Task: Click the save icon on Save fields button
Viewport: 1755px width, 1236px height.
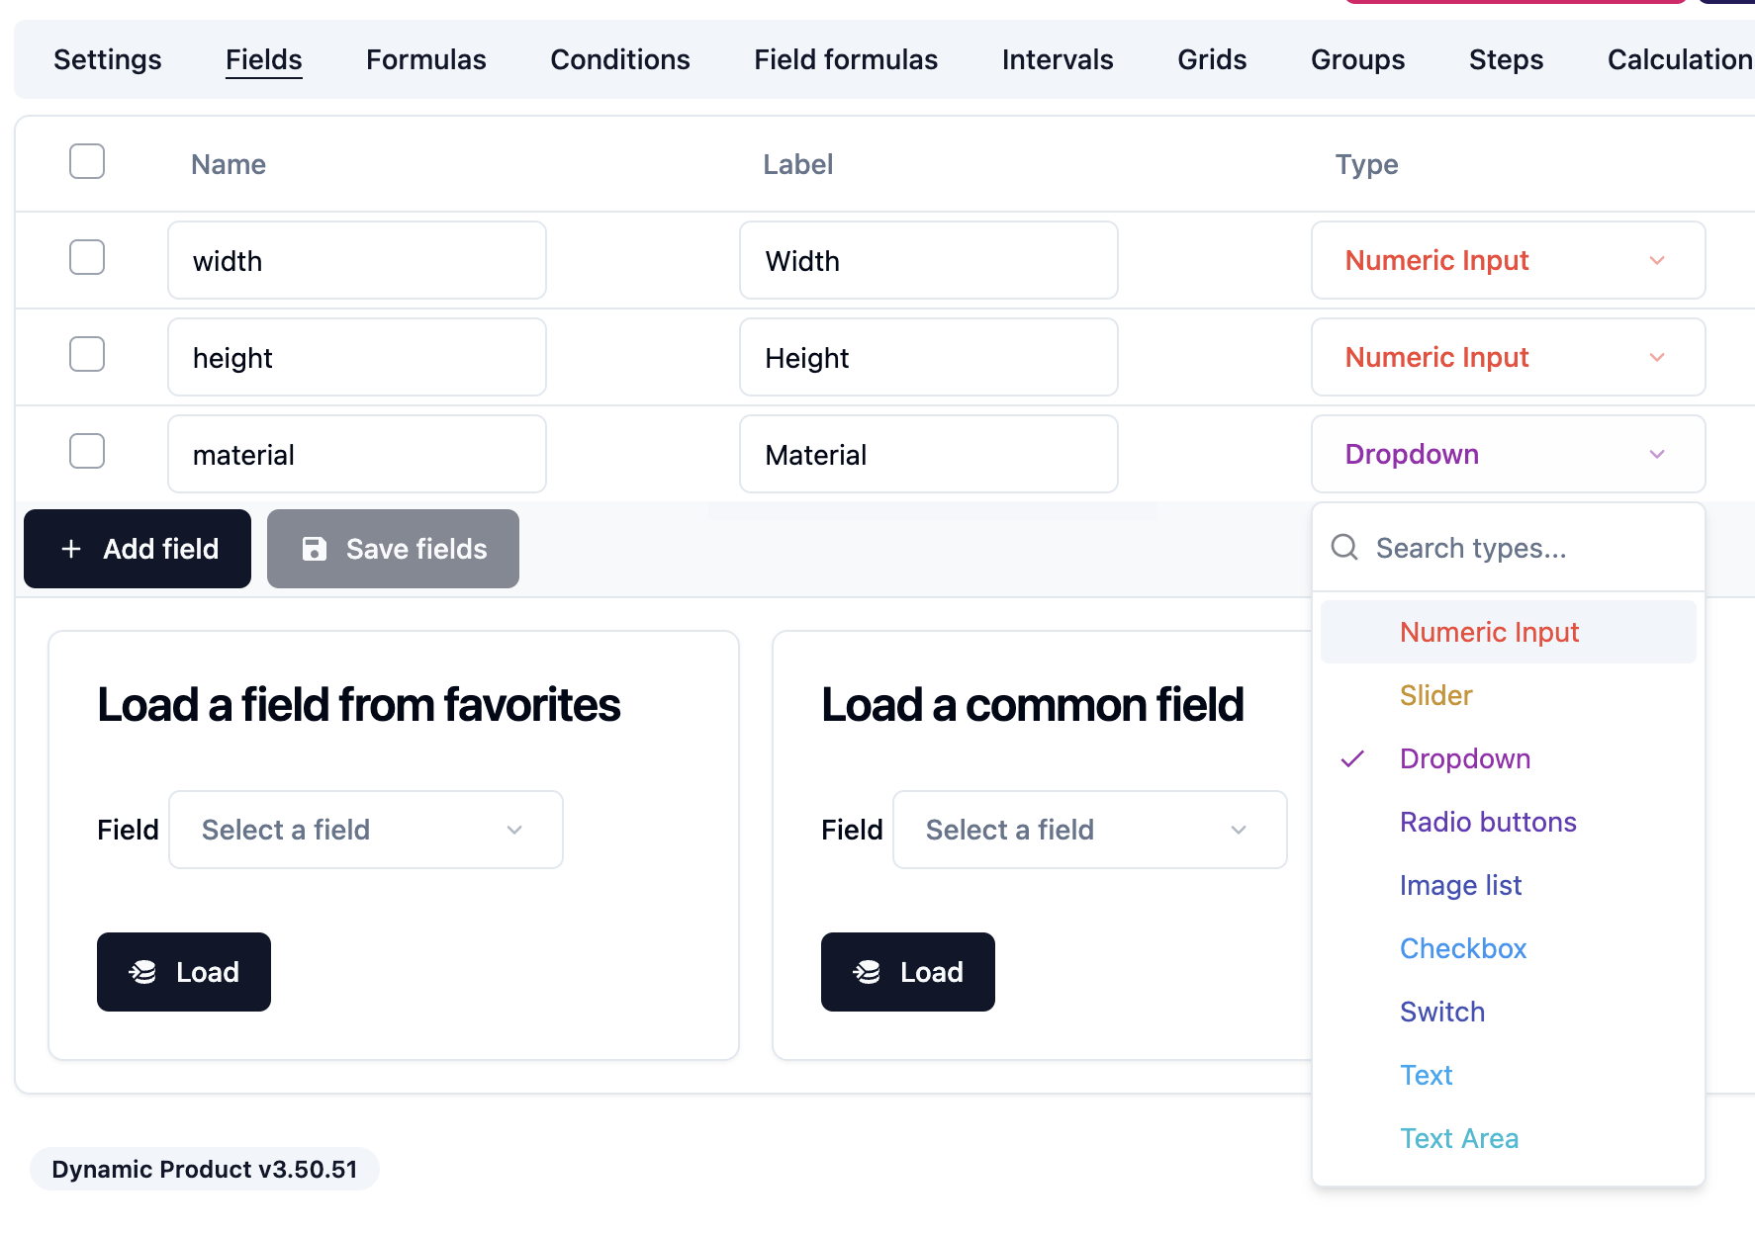Action: click(x=316, y=549)
